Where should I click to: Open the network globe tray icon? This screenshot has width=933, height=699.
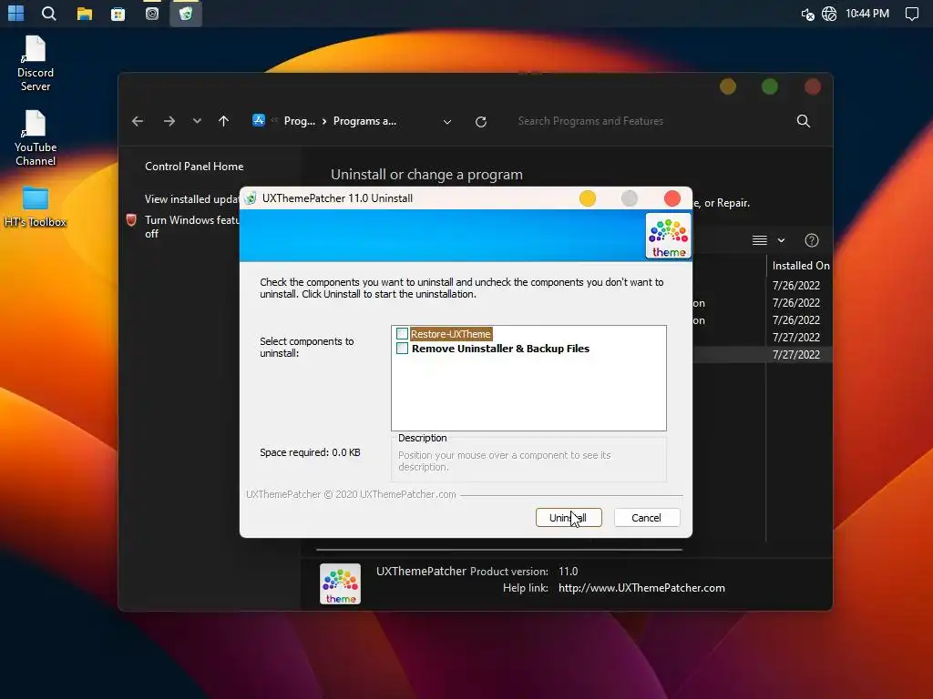[x=829, y=14]
